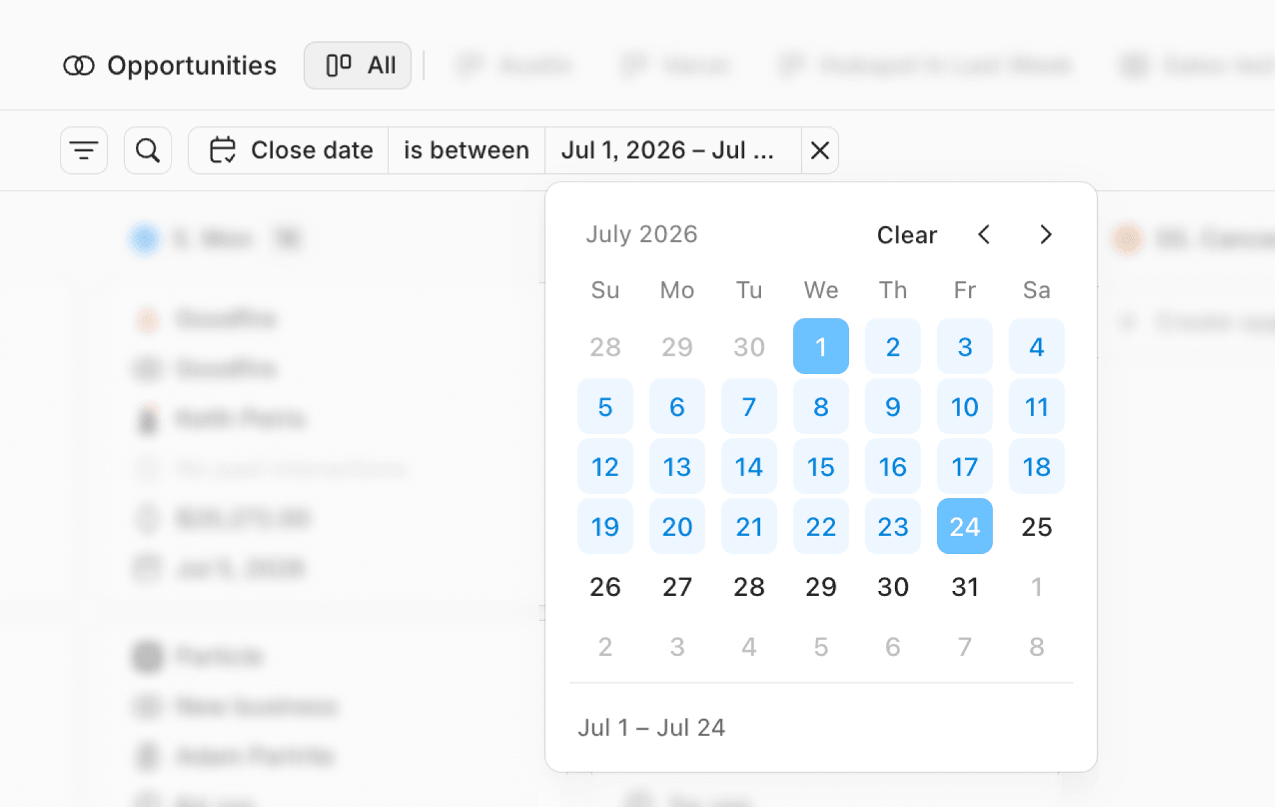This screenshot has height=807, width=1275.
Task: Click the Opportunities object icon
Action: tap(79, 66)
